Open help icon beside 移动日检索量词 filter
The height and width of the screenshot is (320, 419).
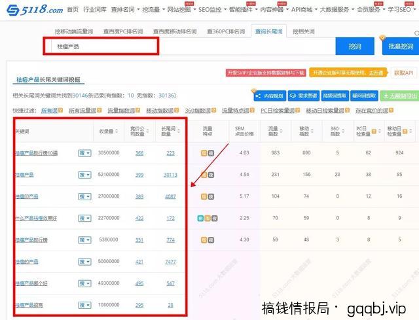347,110
